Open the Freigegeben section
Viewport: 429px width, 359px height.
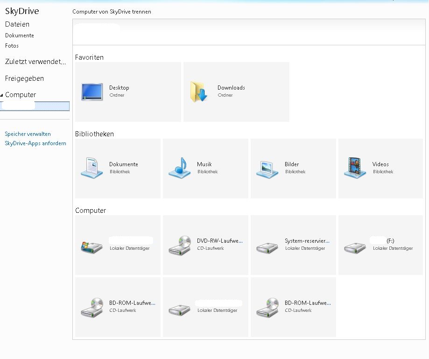click(x=24, y=78)
